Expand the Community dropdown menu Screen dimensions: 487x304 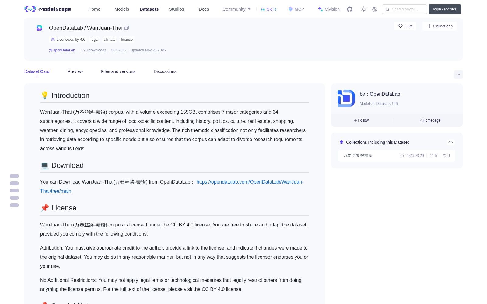236,9
